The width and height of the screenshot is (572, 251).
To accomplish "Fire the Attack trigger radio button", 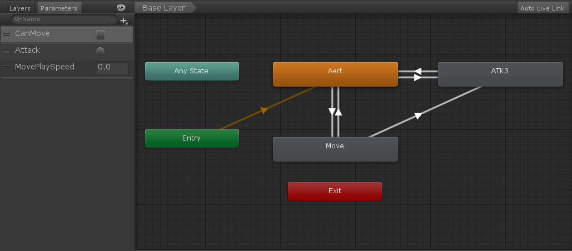I will point(100,51).
